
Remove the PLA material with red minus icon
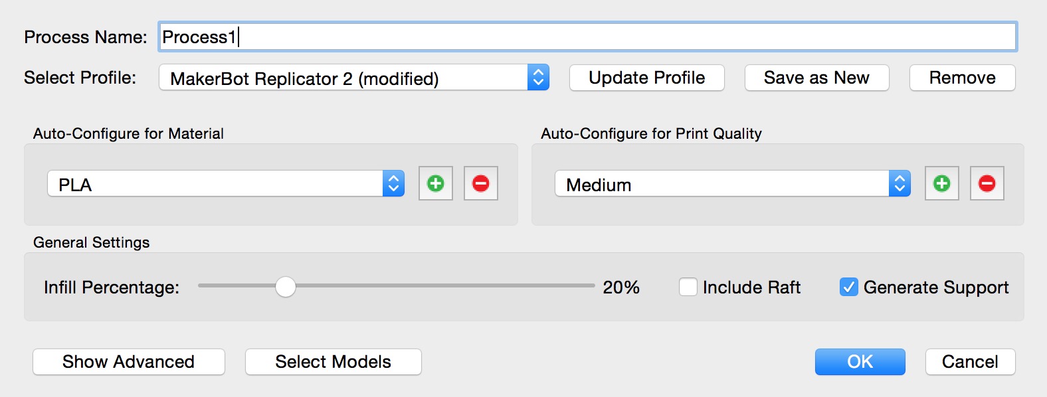480,184
